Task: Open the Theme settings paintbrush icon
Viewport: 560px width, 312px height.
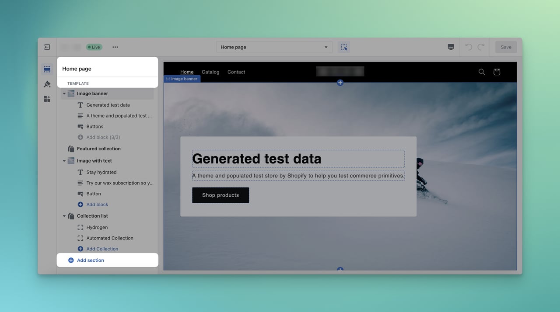Action: 47,84
